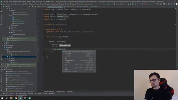The height and width of the screenshot is (100, 178).
Task: Open the Version Control tool window
Action: (x=21, y=93)
